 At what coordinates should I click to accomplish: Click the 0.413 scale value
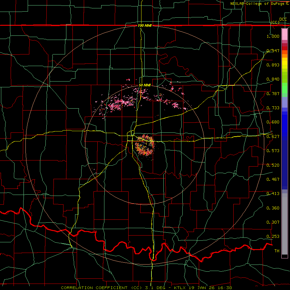[x=273, y=194]
